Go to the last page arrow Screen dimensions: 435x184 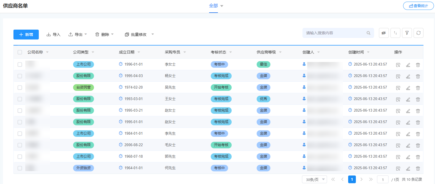pos(371,179)
